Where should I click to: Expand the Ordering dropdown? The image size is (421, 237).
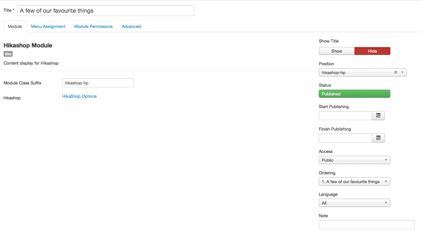point(354,181)
